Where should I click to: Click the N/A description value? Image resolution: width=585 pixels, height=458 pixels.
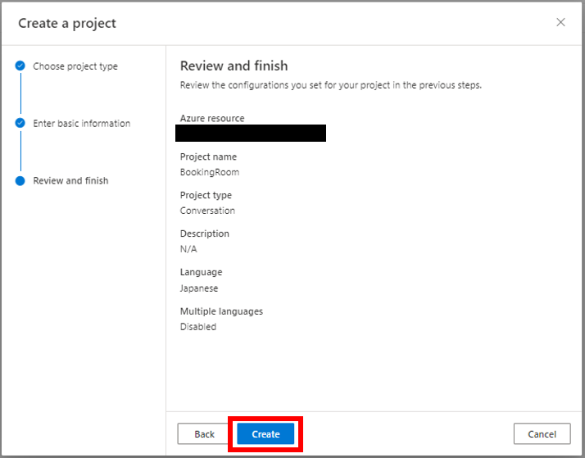pos(188,249)
